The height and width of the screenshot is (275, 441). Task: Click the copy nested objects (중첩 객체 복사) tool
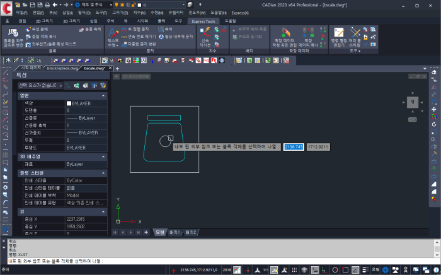coord(41,37)
